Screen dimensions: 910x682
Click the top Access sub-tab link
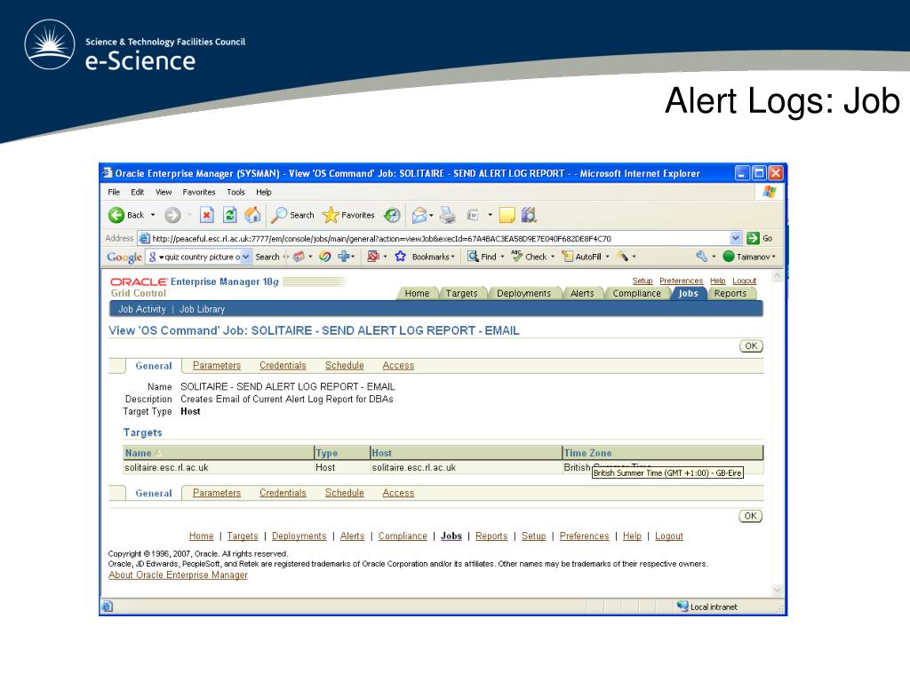(398, 365)
